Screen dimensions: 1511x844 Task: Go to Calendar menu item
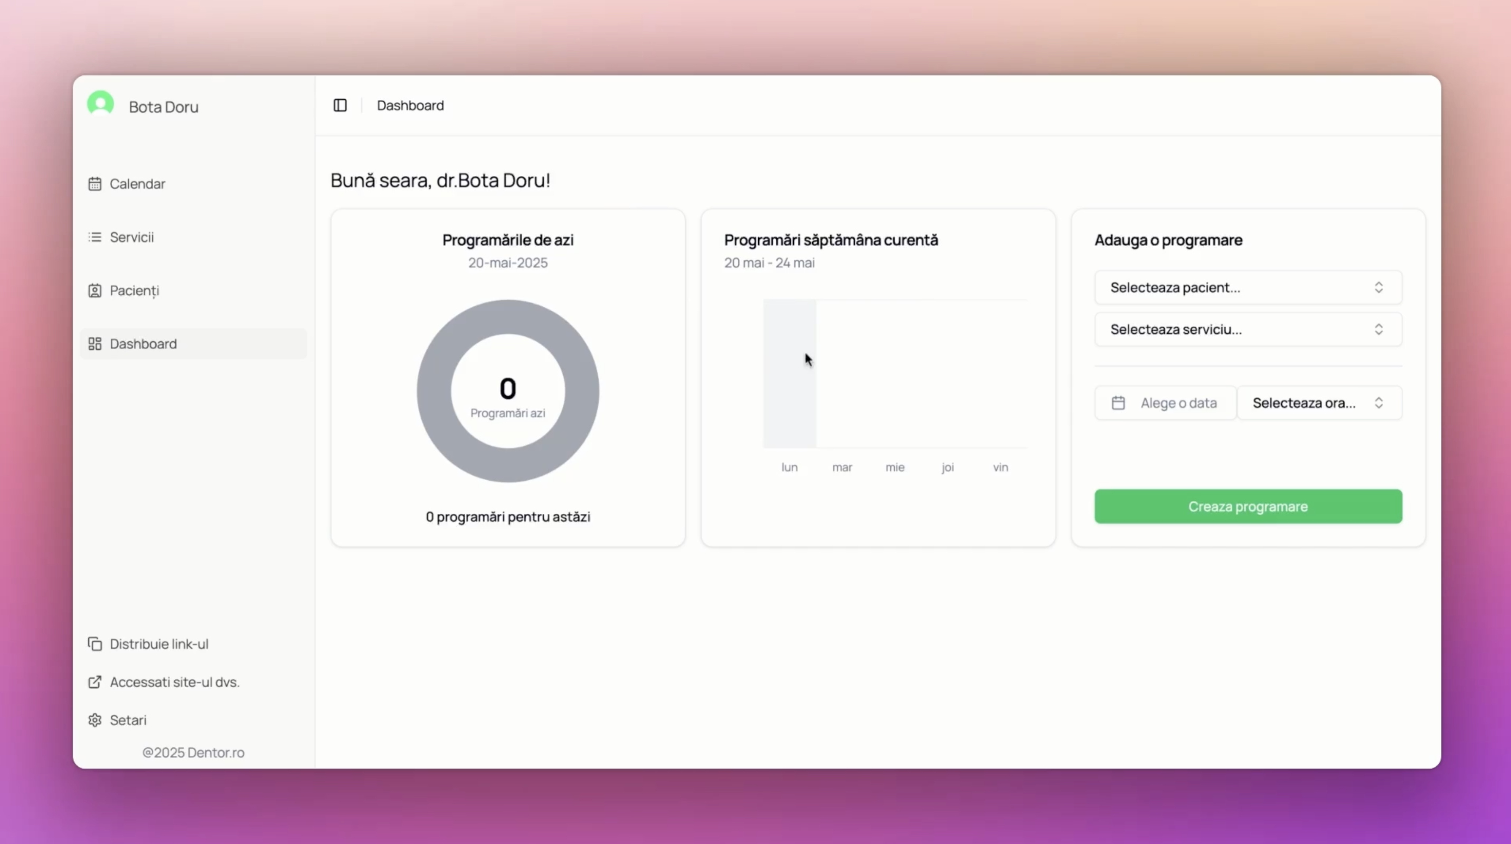(137, 184)
